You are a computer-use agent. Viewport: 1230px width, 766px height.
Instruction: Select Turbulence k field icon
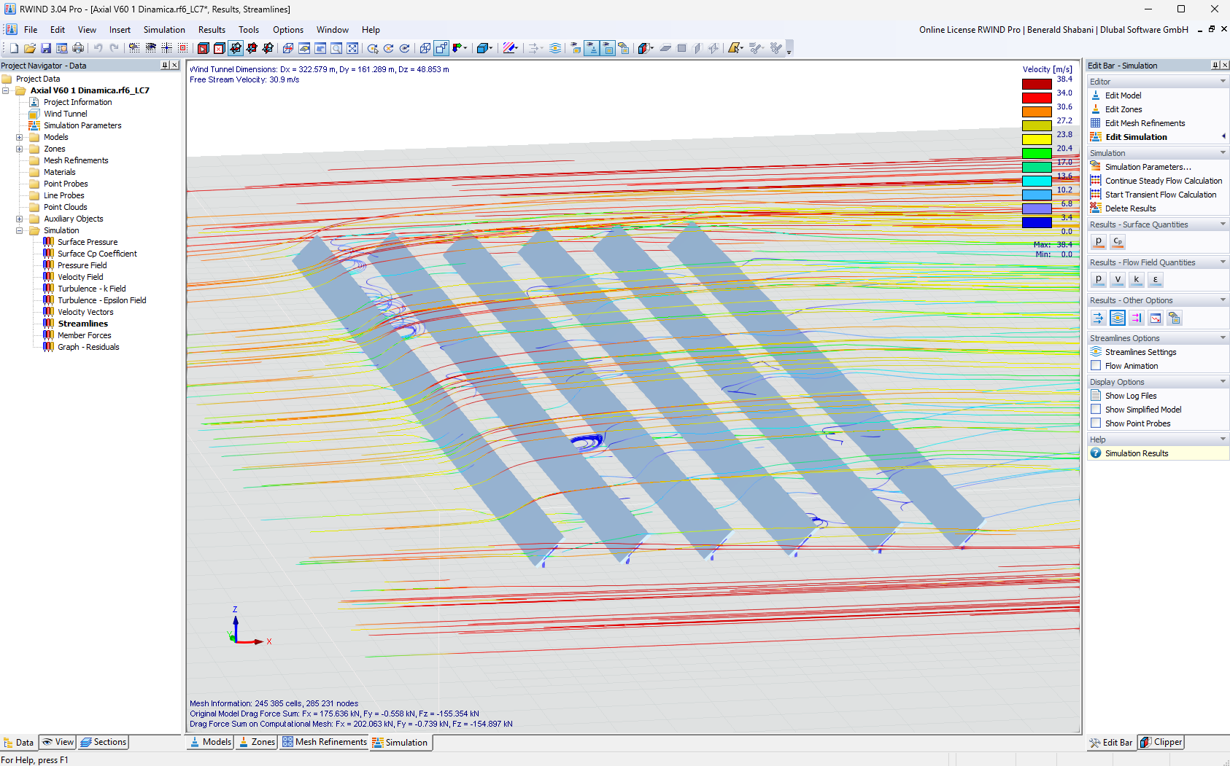tap(1136, 279)
